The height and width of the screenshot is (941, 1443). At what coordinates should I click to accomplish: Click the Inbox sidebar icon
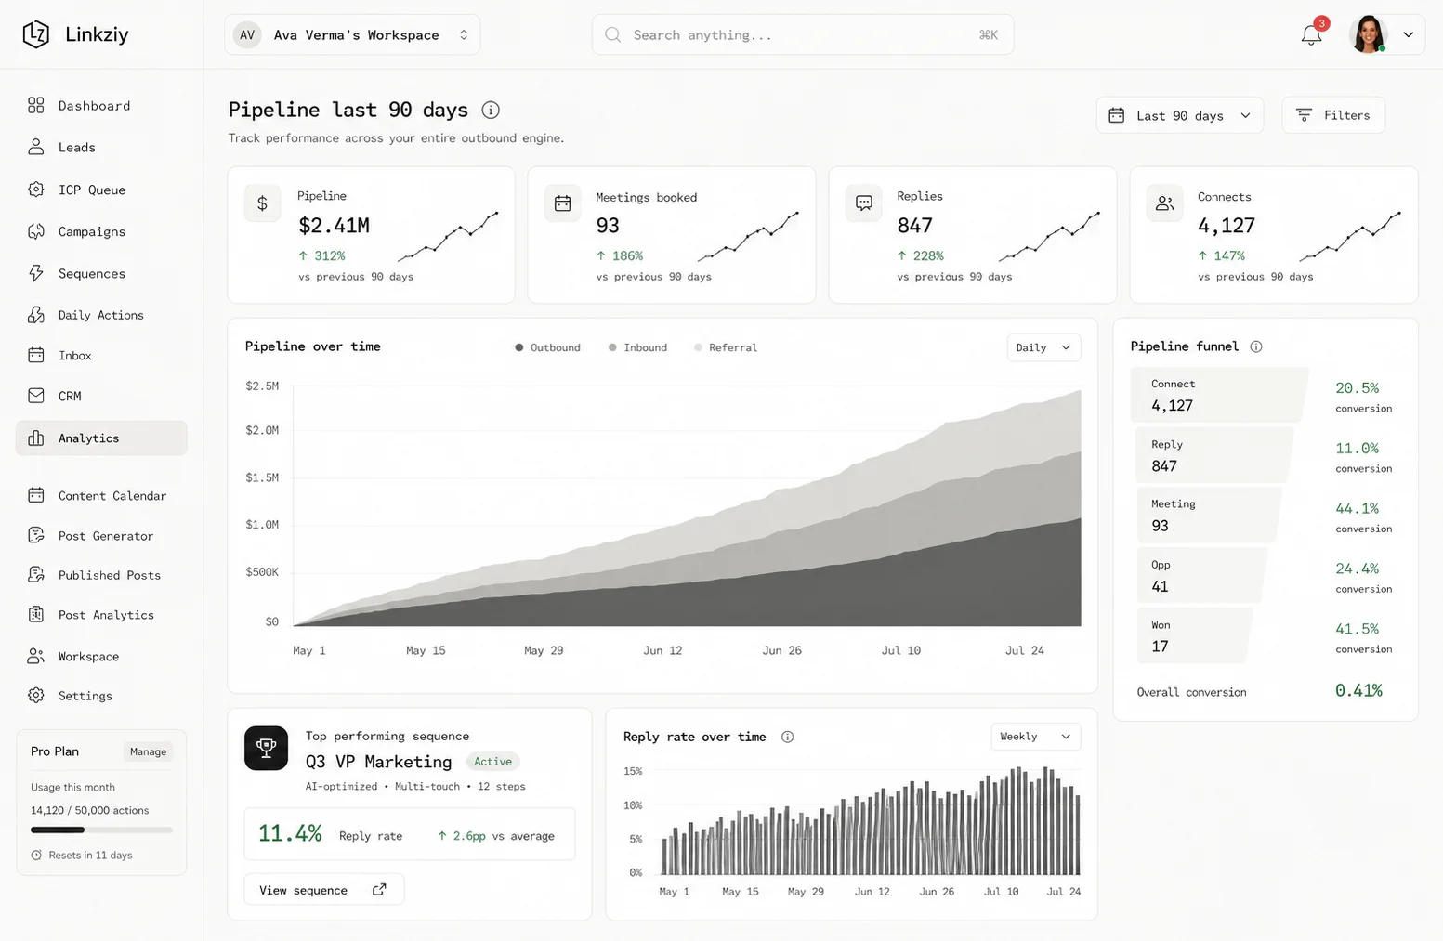pos(36,355)
